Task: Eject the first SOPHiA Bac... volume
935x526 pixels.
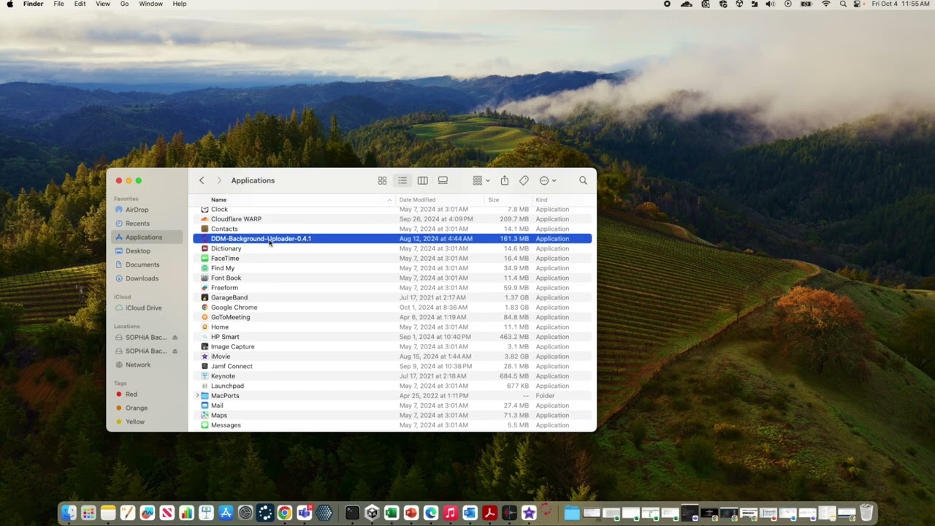Action: click(x=175, y=338)
